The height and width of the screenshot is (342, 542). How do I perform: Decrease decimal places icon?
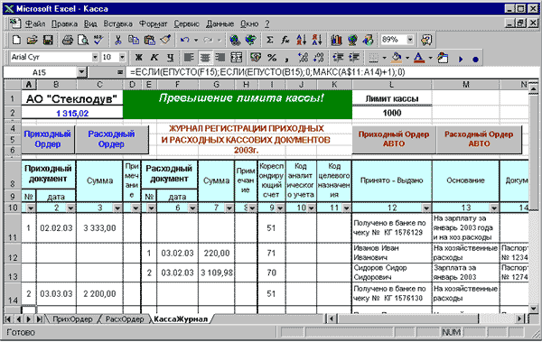[x=319, y=58]
